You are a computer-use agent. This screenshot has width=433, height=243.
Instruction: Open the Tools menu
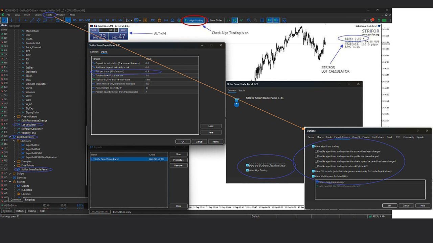coord(49,15)
